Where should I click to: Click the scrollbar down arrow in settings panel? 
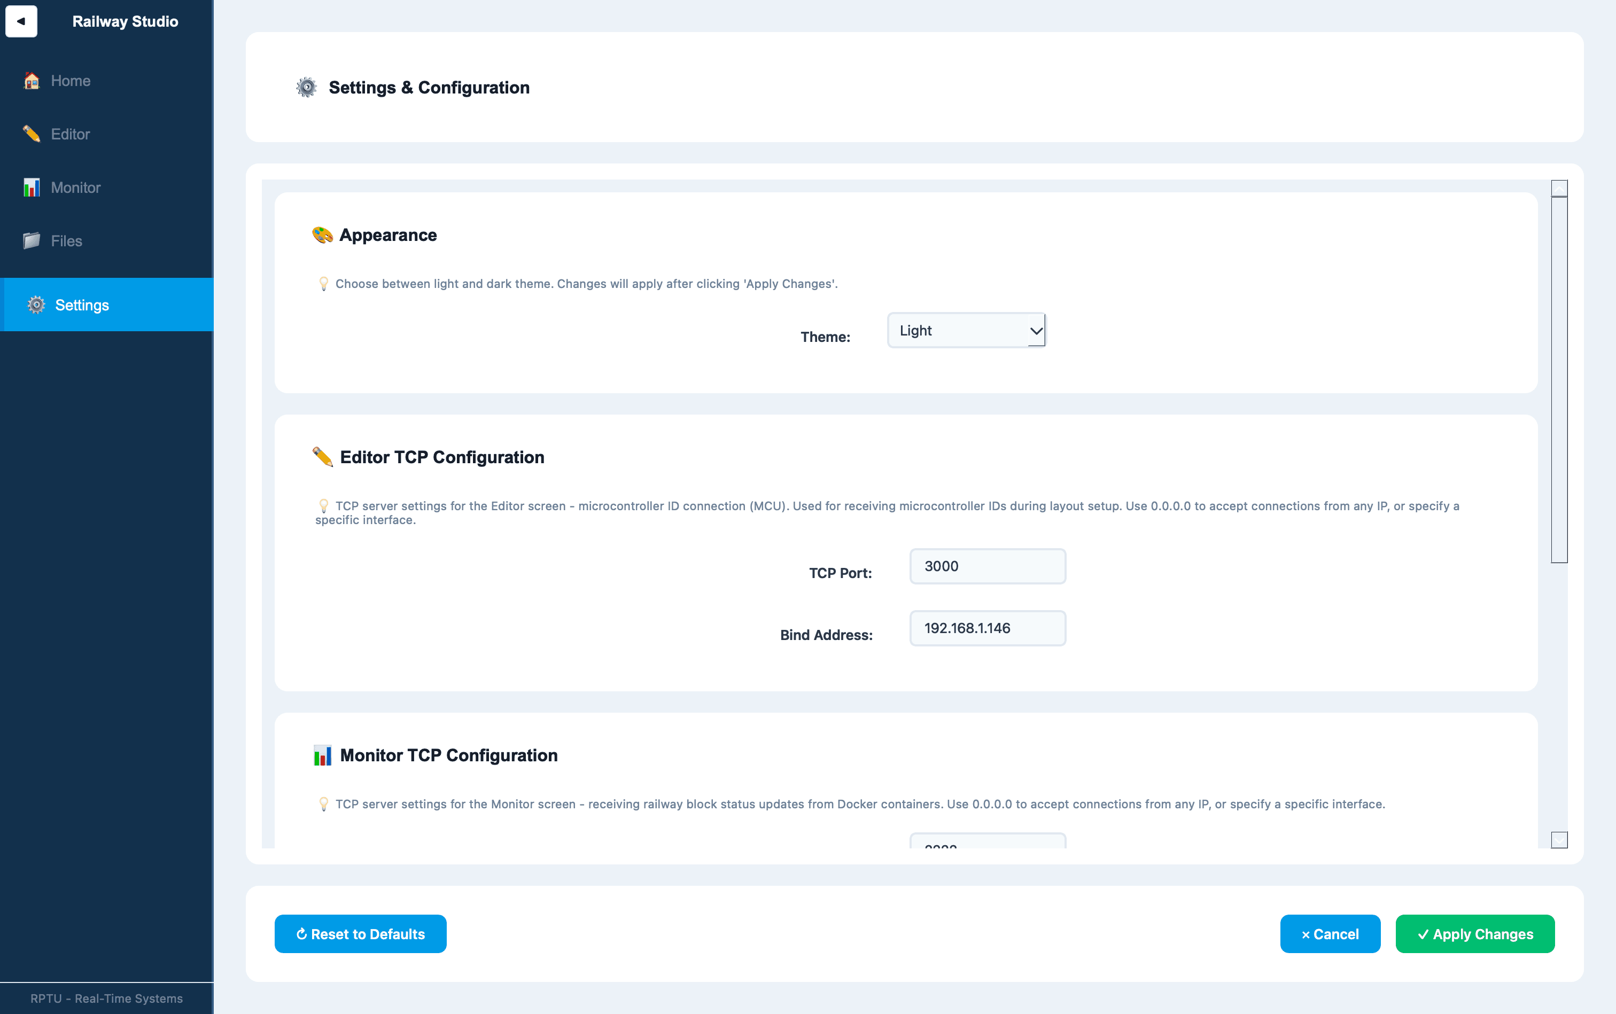coord(1559,840)
